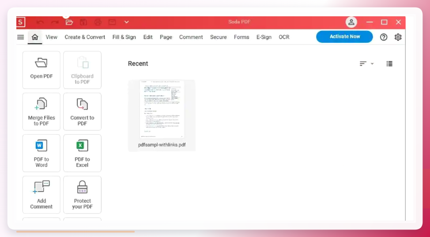
Task: Click the Protect your PDF tile
Action: tap(82, 195)
